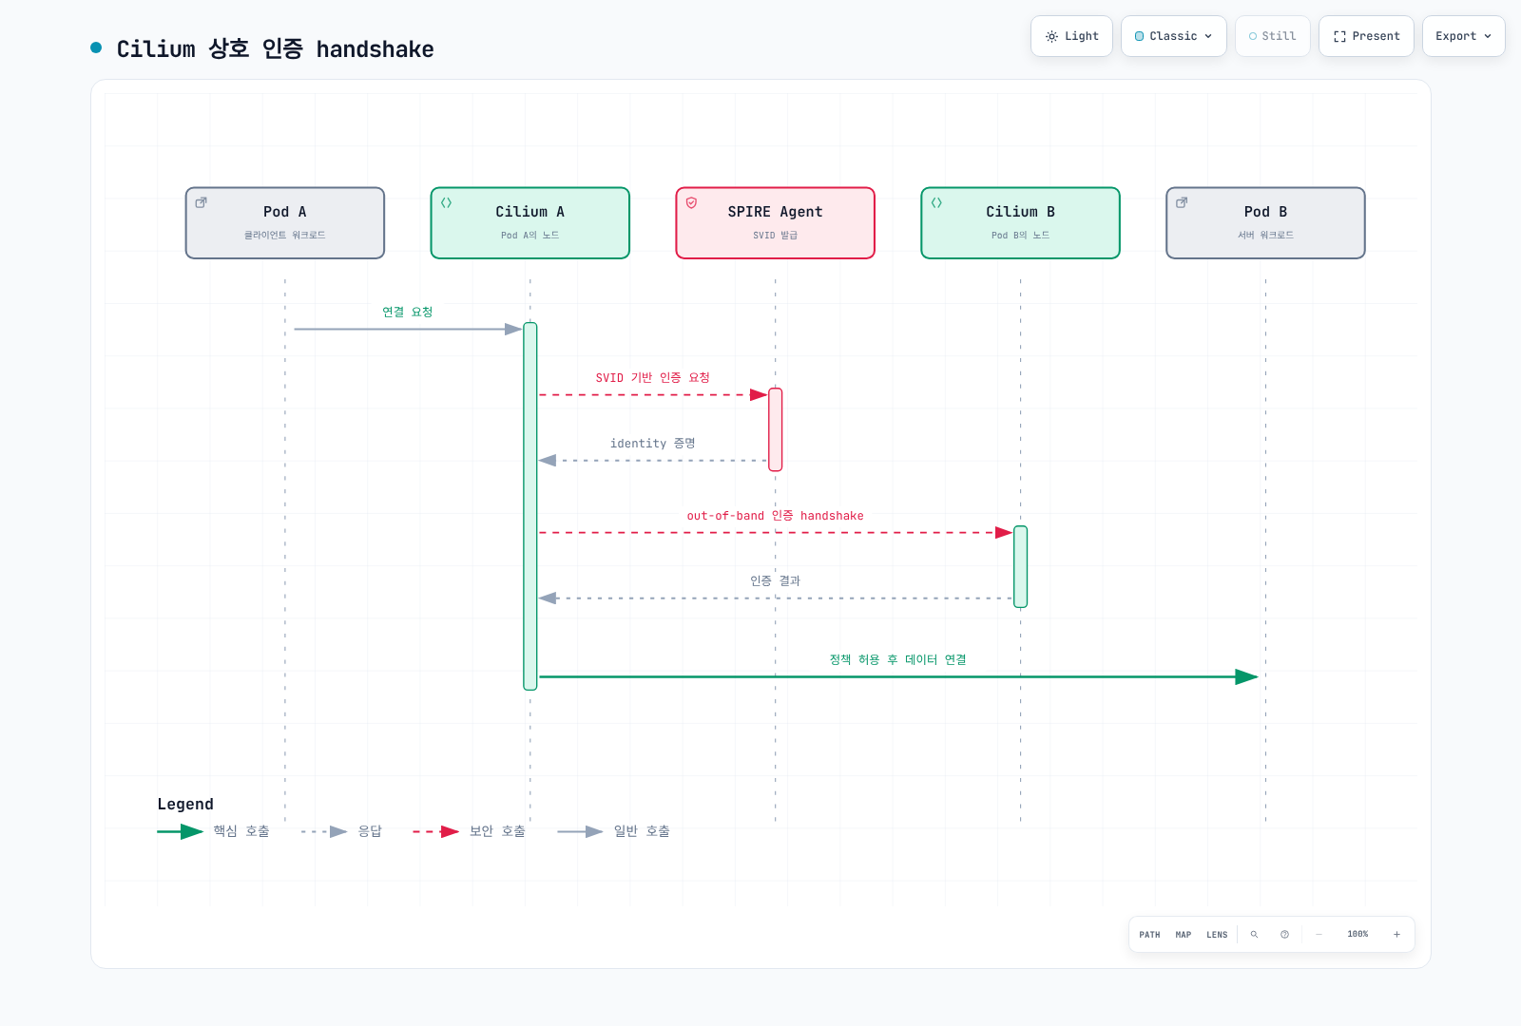Click the 'identity 증명' response label
This screenshot has width=1521, height=1026.
click(653, 444)
